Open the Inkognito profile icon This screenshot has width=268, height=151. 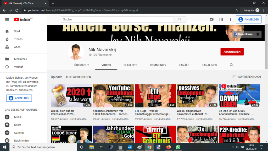(x=258, y=10)
